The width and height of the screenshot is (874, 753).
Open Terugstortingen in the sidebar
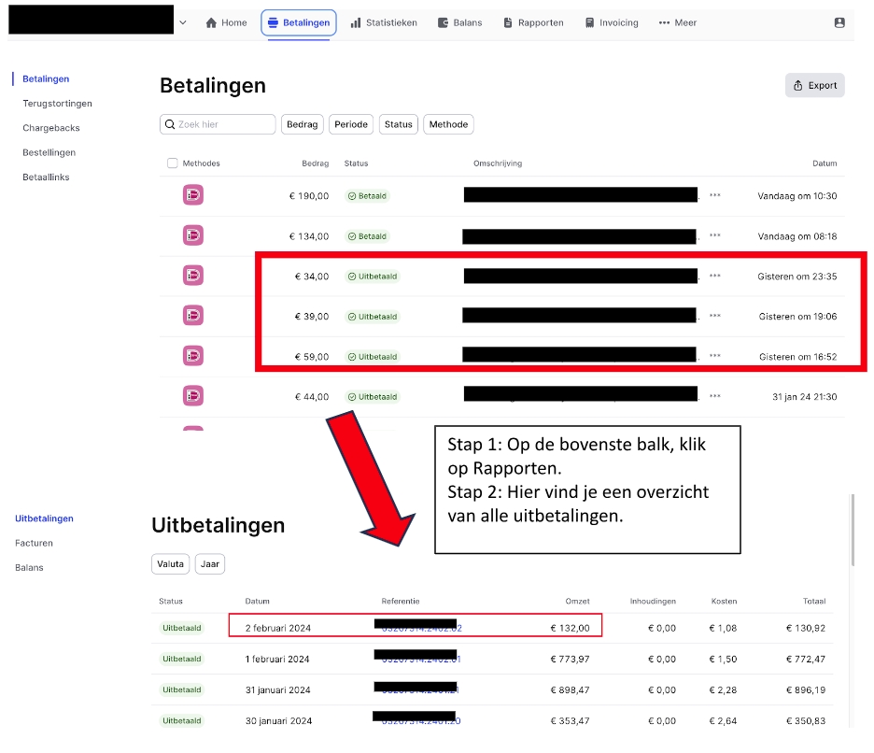[x=57, y=104]
